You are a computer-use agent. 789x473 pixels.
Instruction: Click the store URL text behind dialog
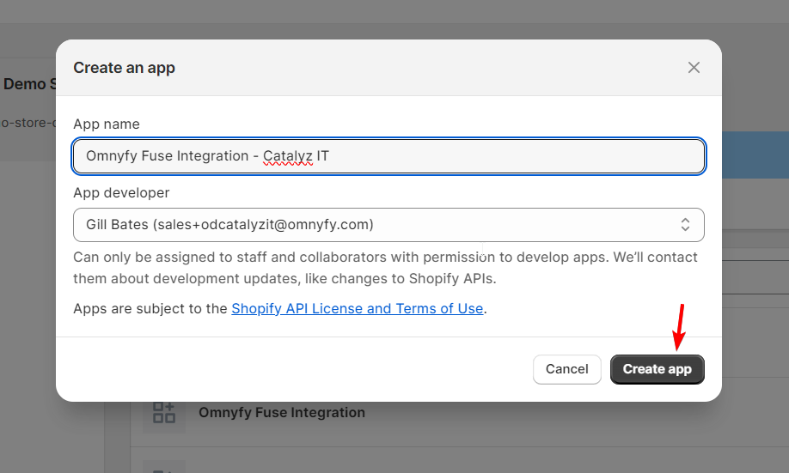tap(28, 123)
